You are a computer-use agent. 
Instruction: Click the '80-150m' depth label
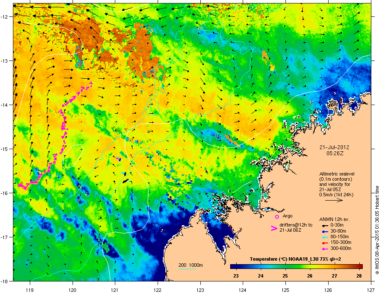tap(339, 236)
